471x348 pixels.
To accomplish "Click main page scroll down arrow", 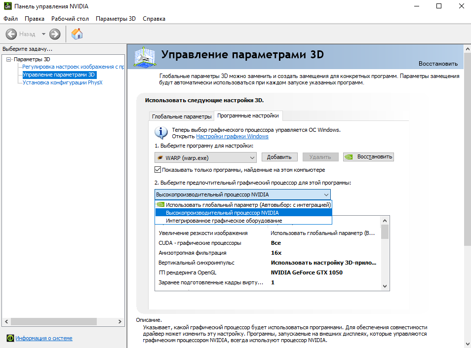I will [468, 344].
